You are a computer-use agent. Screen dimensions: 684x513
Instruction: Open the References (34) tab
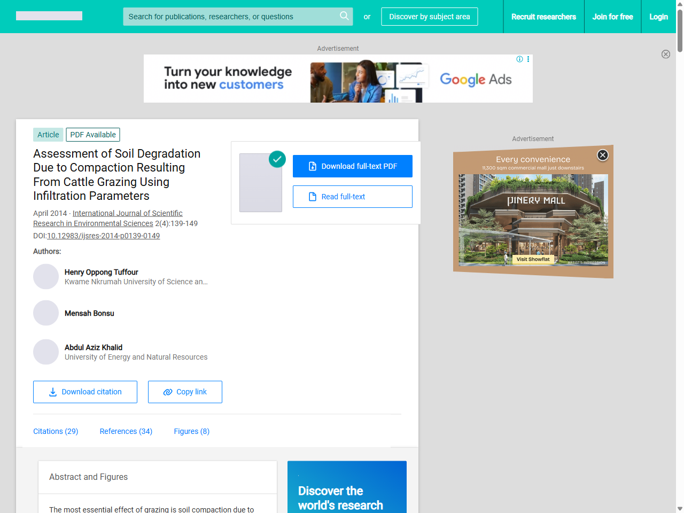point(126,431)
